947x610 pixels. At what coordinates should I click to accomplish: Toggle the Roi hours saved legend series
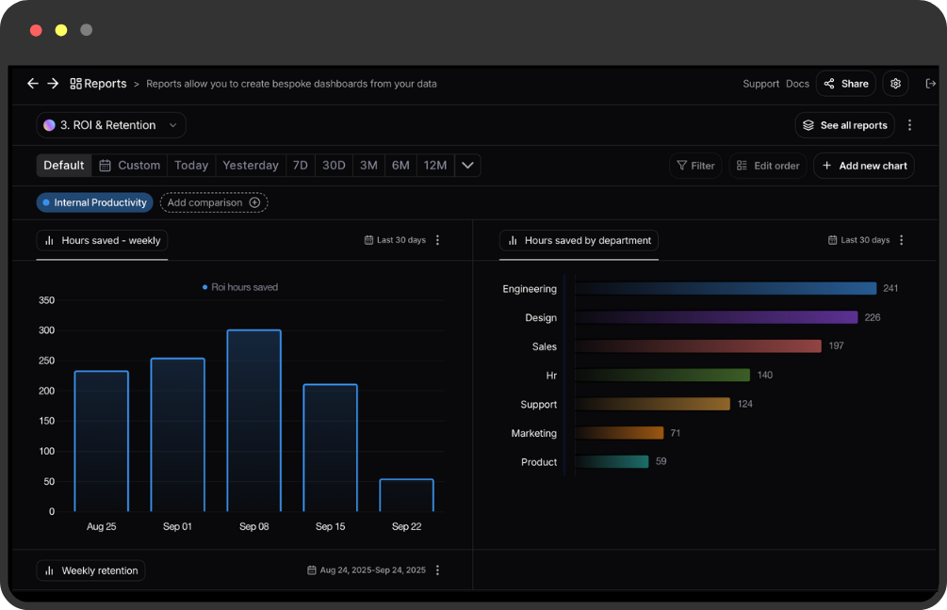click(240, 287)
